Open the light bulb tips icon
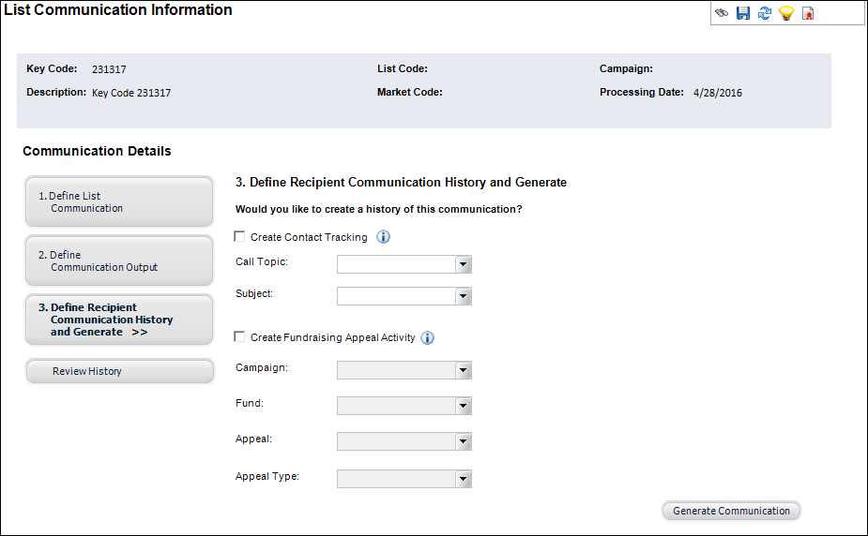868x536 pixels. click(x=786, y=13)
